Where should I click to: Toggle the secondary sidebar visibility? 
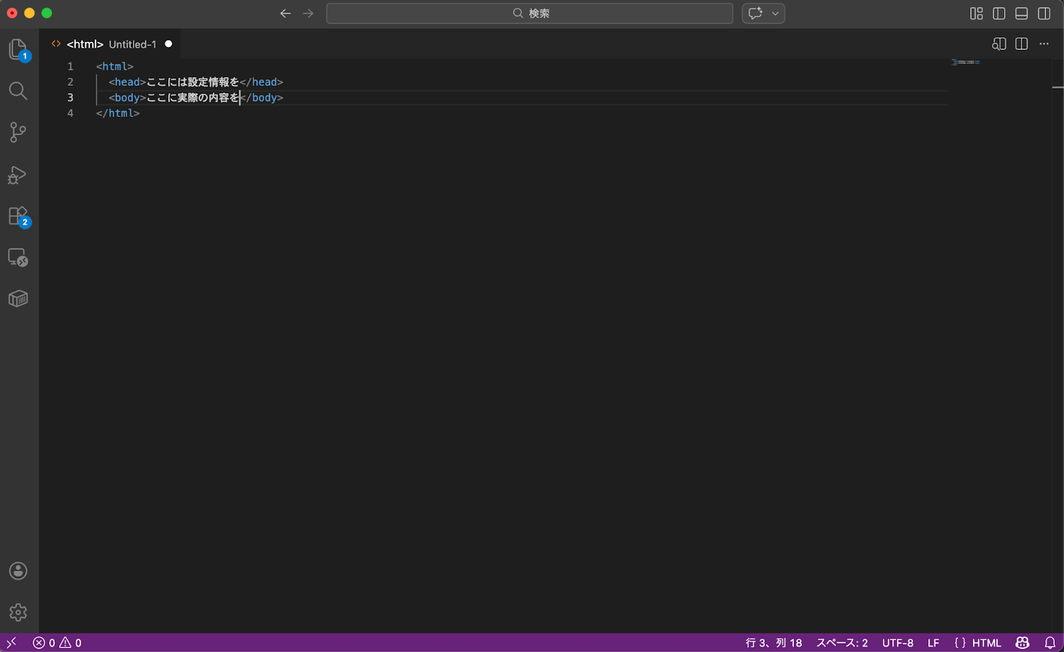coord(1044,13)
